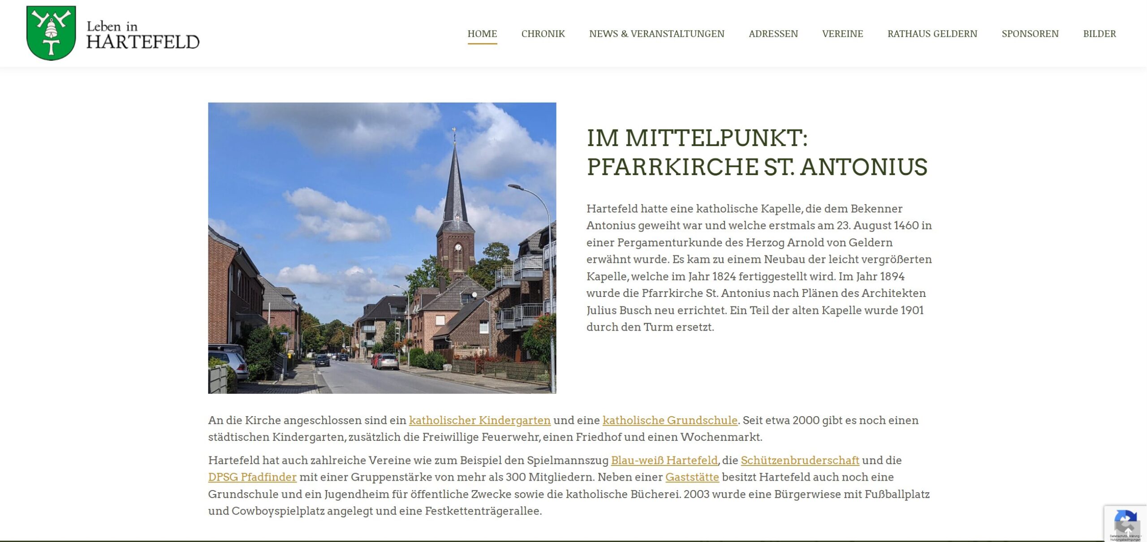Screen dimensions: 1147x542
Task: Click the St. Antonius church photo
Action: click(382, 248)
